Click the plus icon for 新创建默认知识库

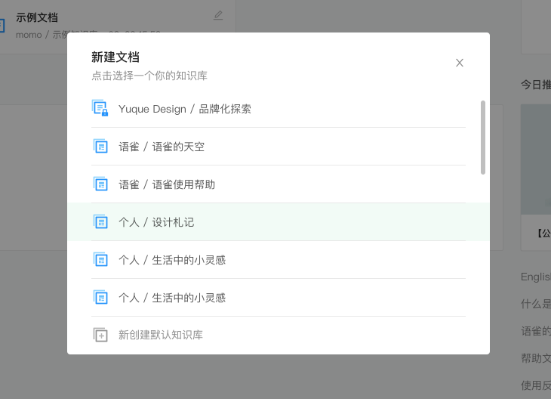[100, 335]
